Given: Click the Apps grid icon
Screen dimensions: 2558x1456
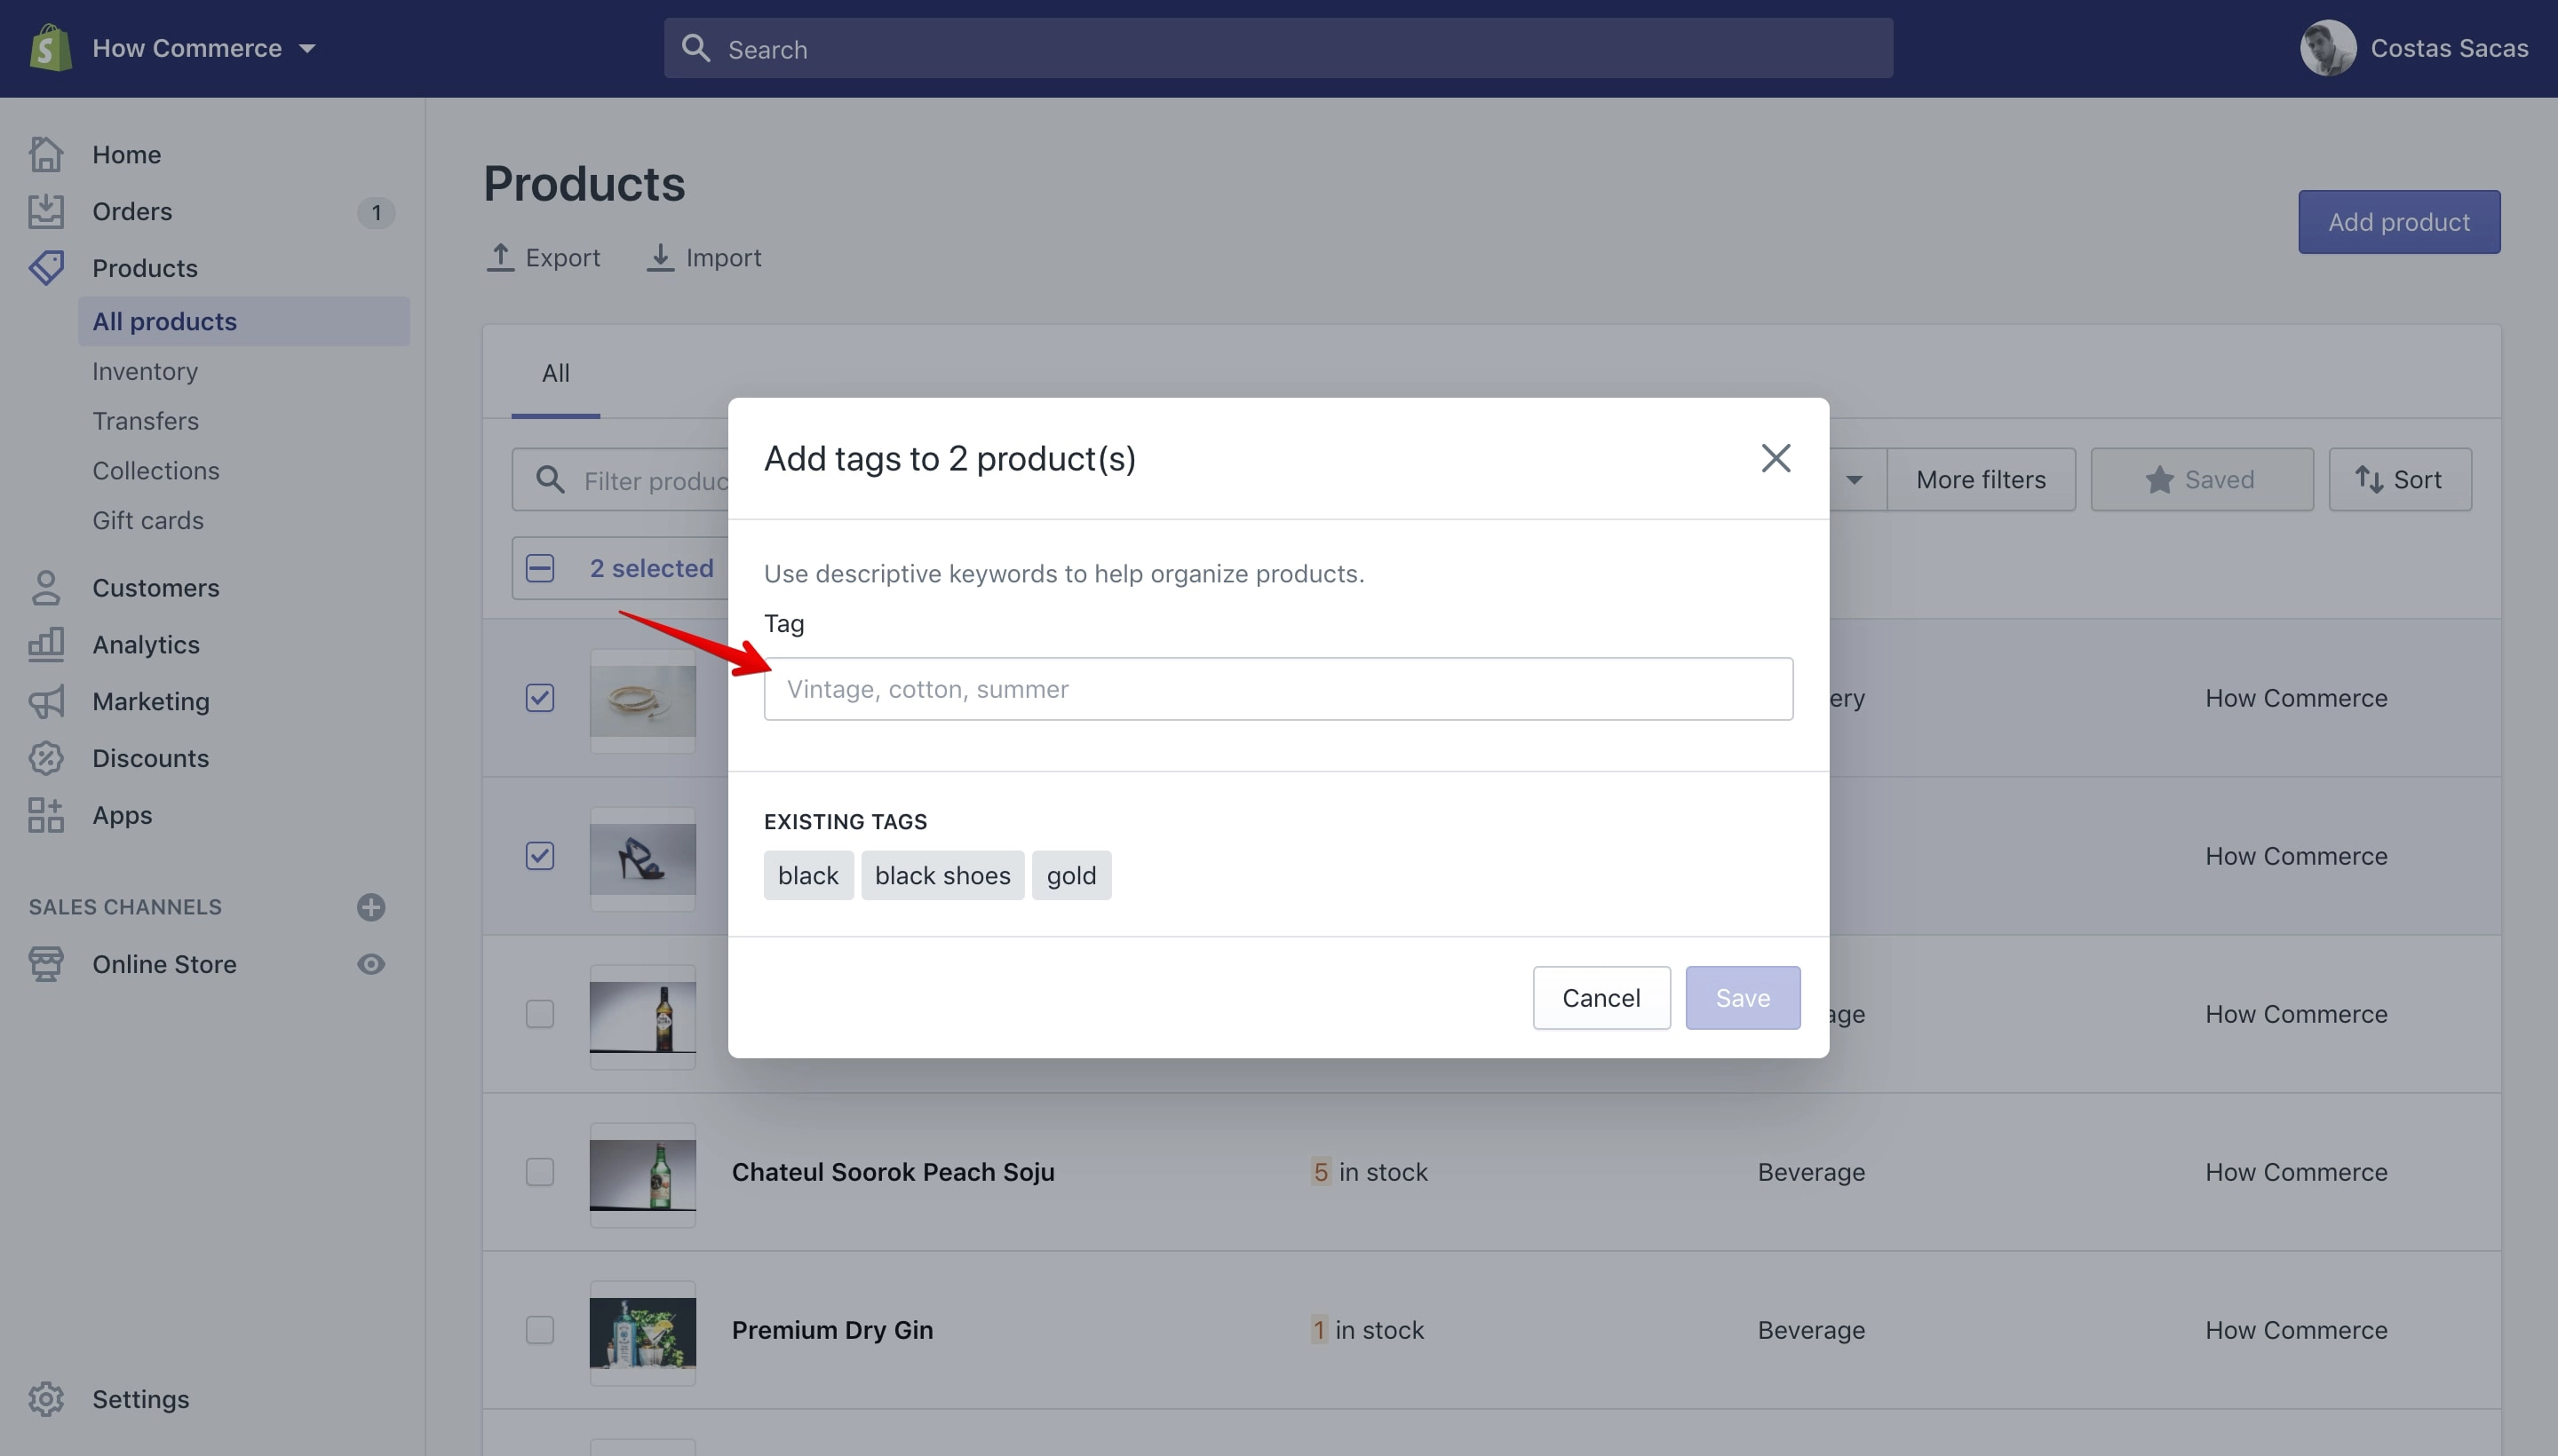Looking at the screenshot, I should (x=46, y=815).
